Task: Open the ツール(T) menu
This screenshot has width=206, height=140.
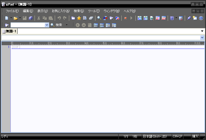Action: (x=94, y=11)
